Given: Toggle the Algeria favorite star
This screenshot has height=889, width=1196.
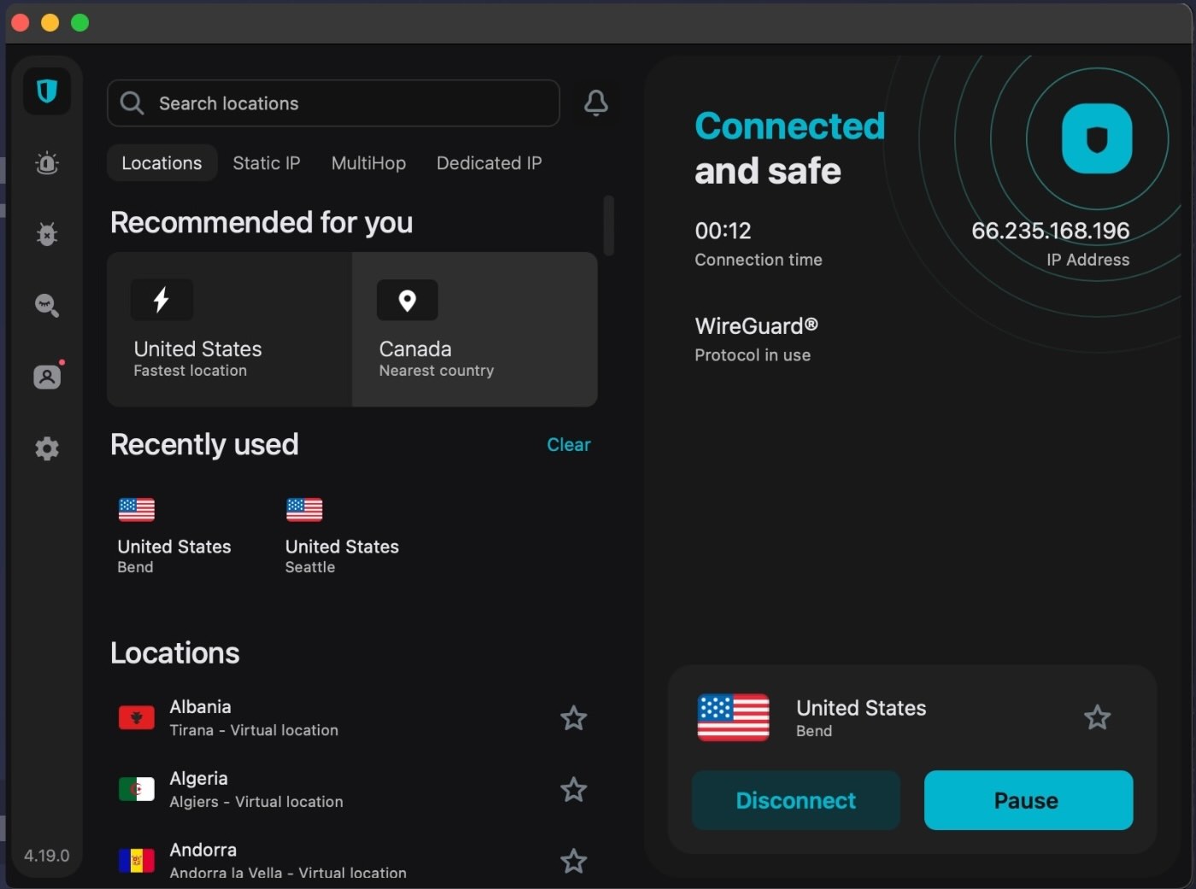Looking at the screenshot, I should point(573,790).
